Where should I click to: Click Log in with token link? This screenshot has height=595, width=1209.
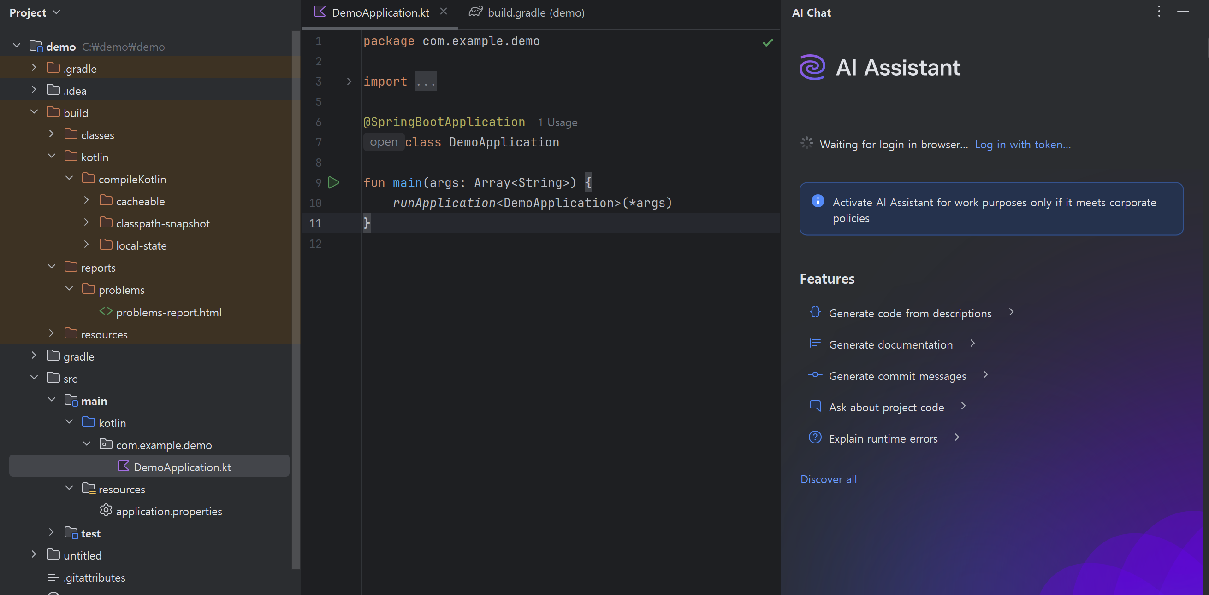click(x=1023, y=145)
